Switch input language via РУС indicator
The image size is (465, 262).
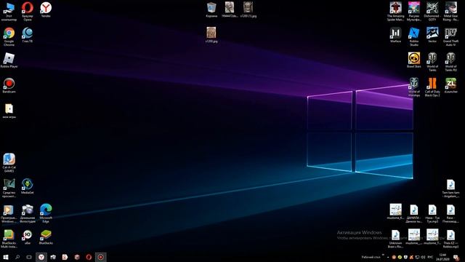[430, 257]
